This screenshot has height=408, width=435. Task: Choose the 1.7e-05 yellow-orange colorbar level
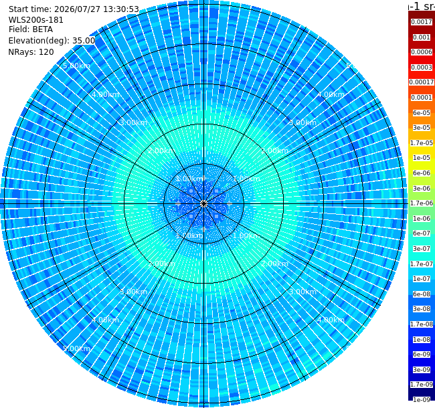coord(422,142)
